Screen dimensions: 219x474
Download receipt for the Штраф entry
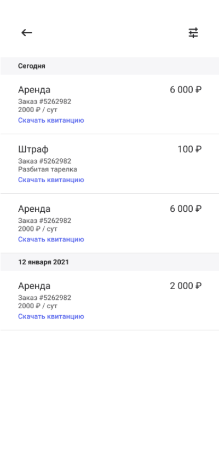(51, 180)
